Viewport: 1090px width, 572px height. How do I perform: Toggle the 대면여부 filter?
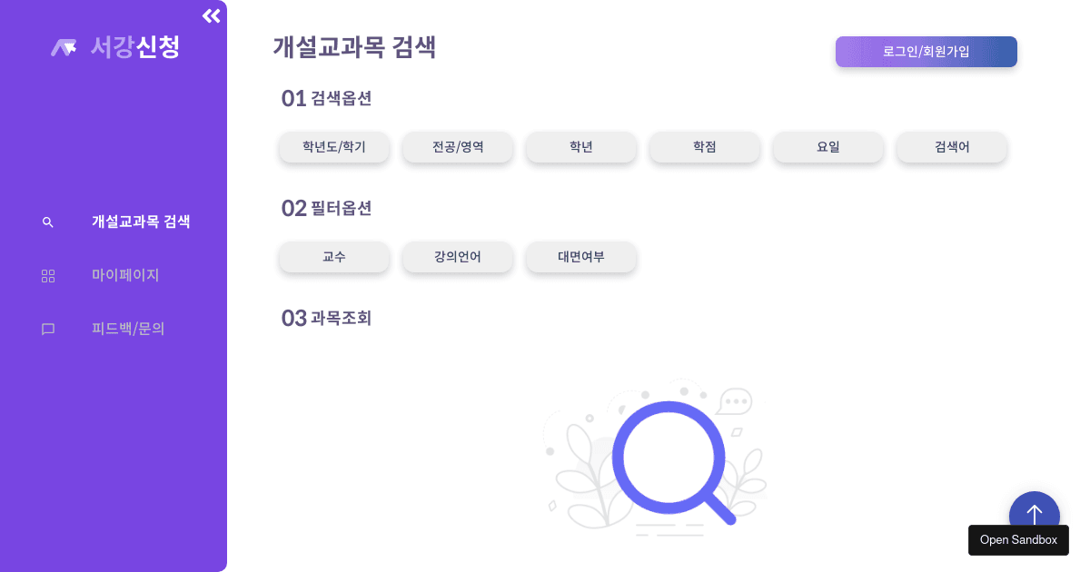point(581,257)
